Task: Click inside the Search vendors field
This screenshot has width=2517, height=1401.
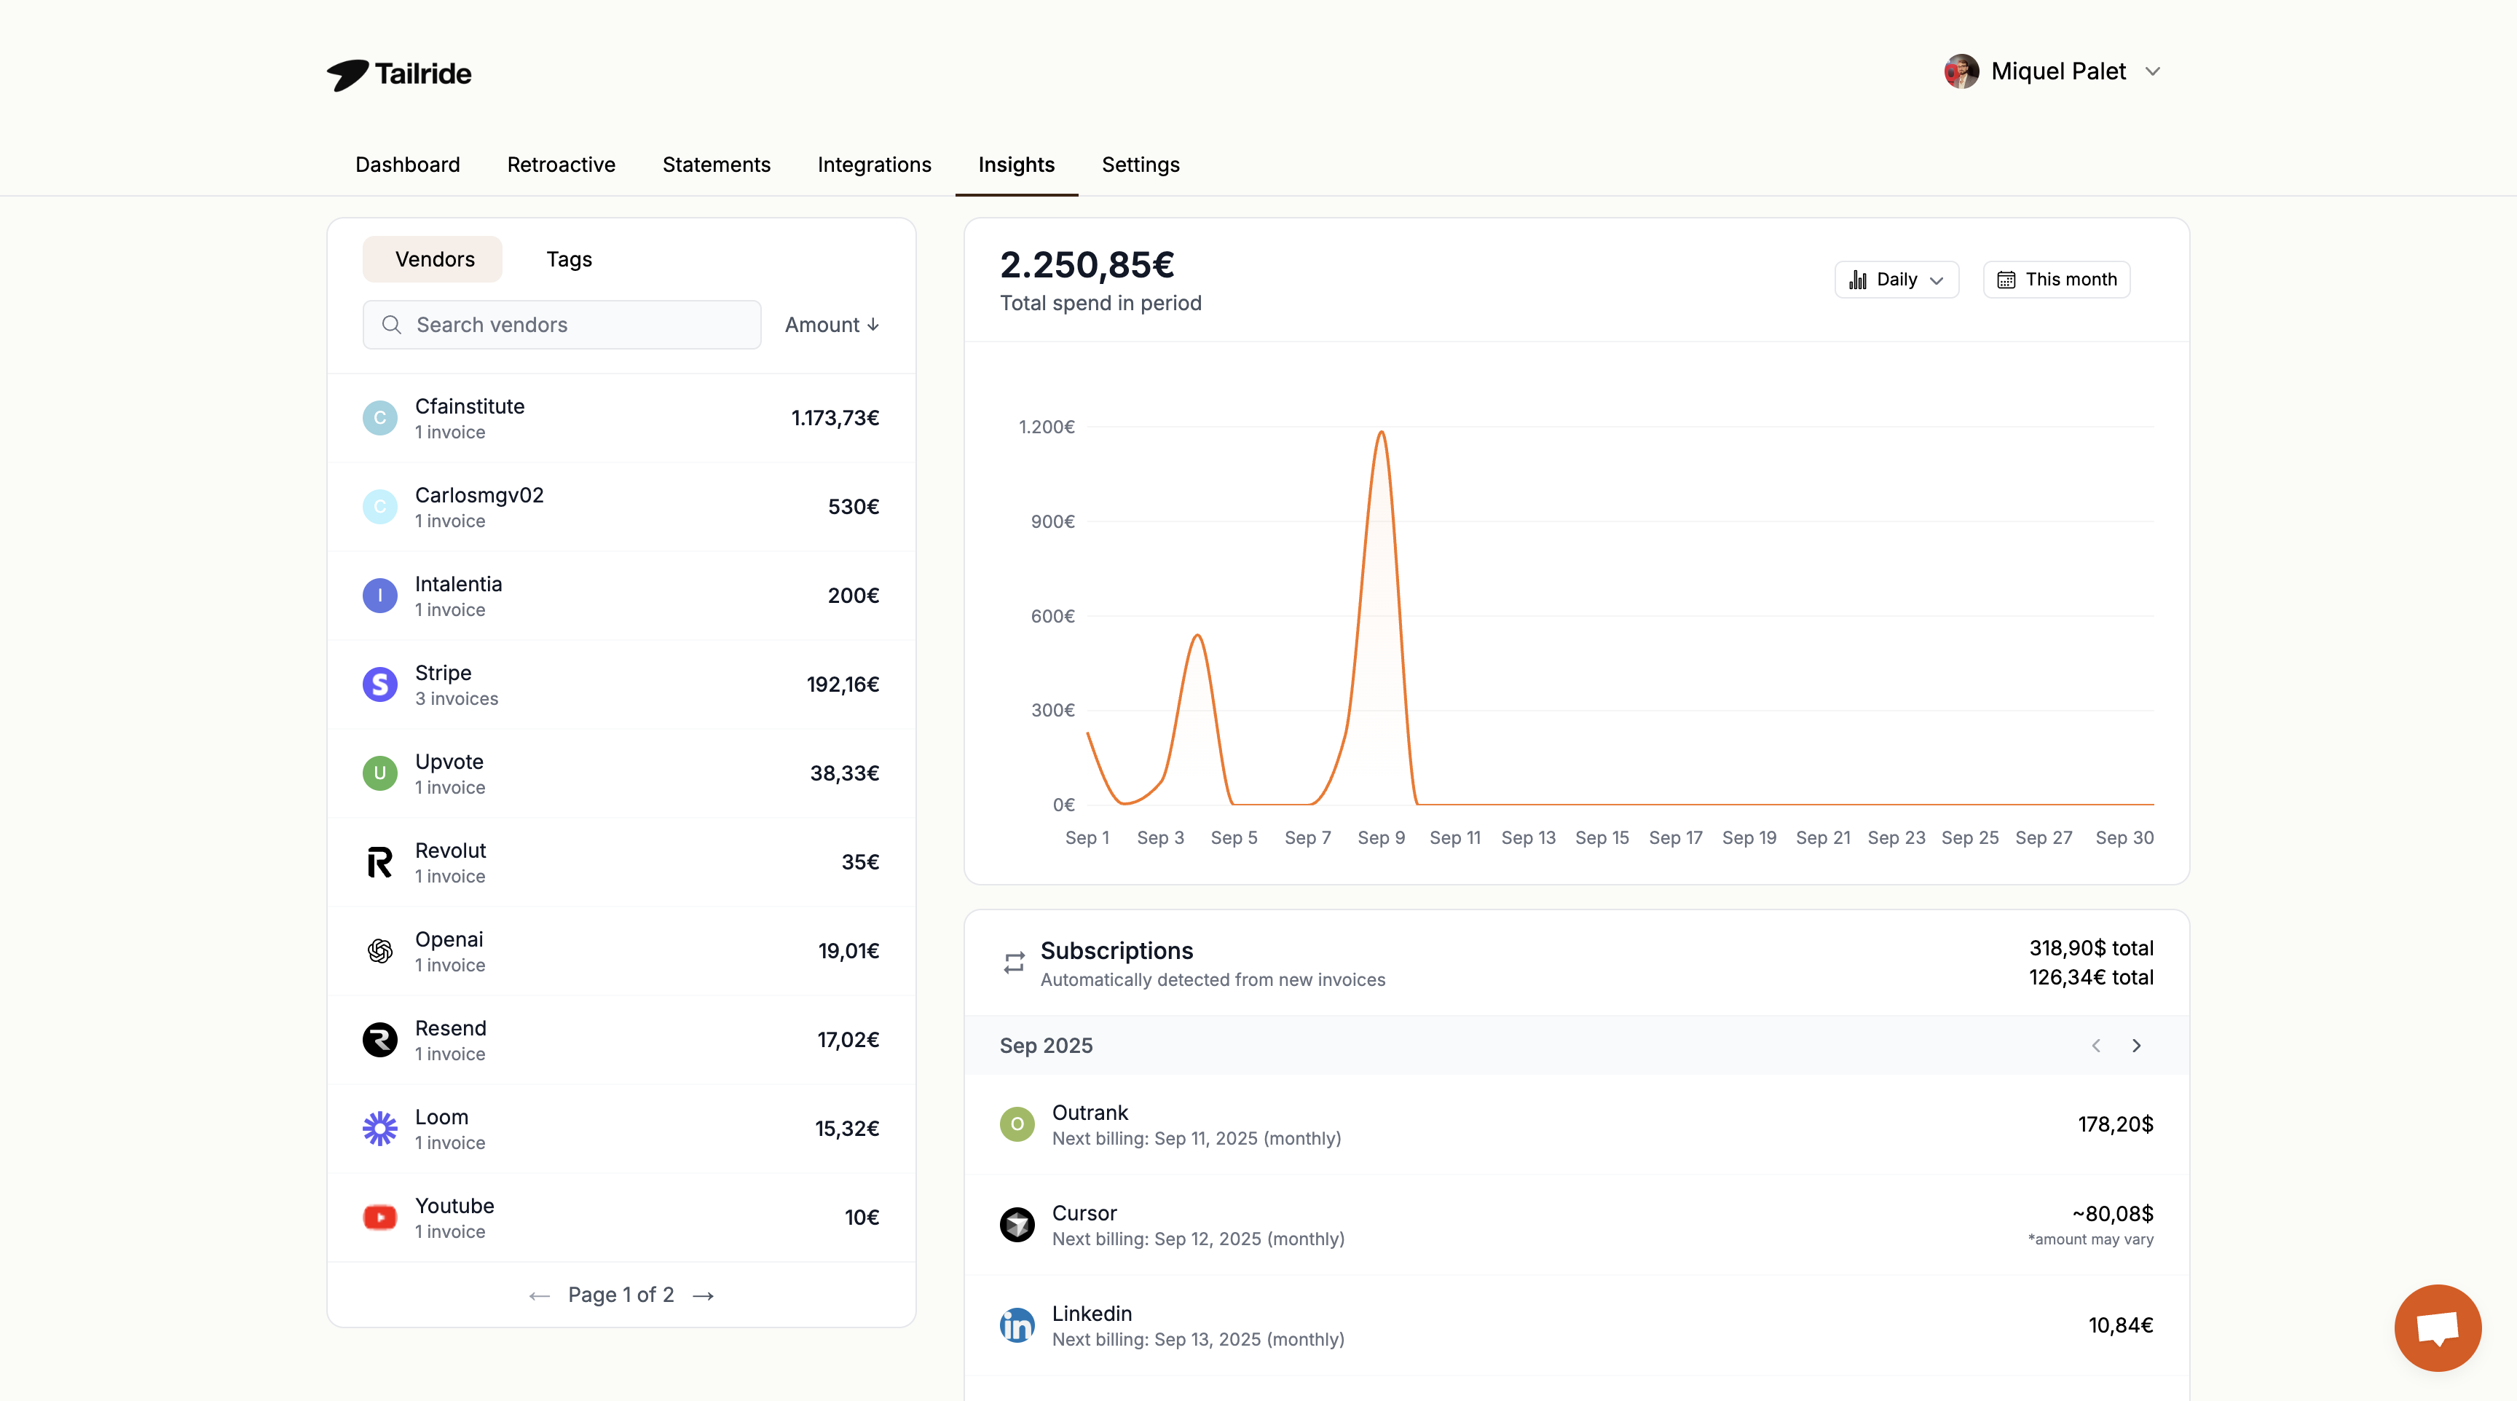Action: click(x=562, y=324)
